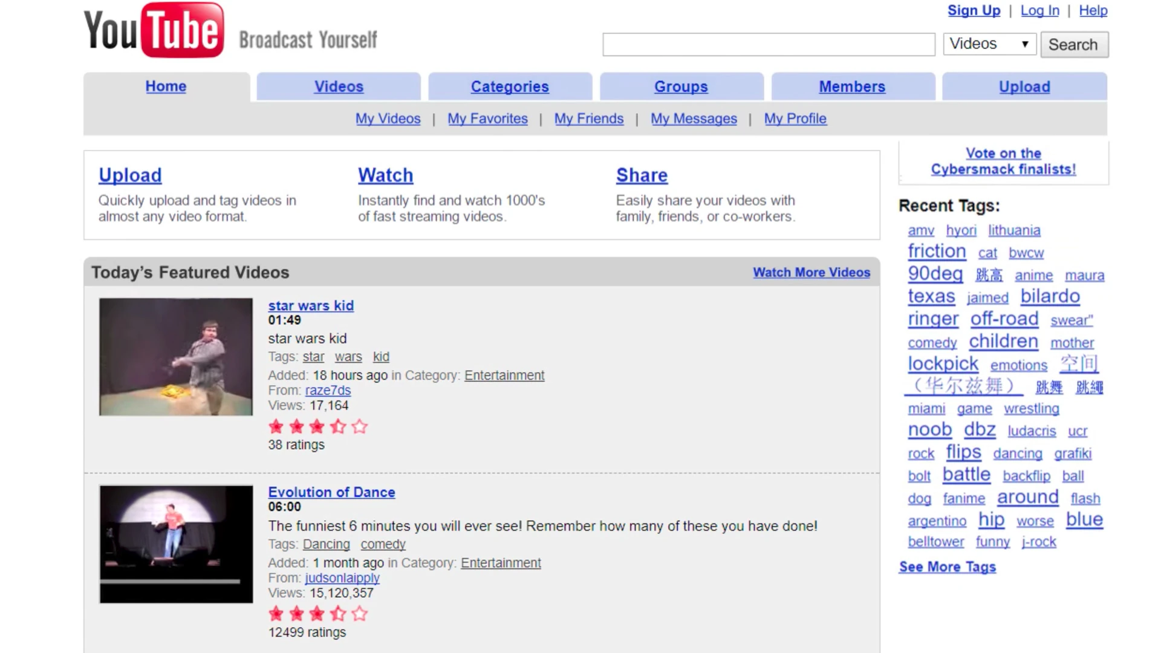Rate Evolution of Dance four stars
Screen dimensions: 1161x653
tap(338, 614)
